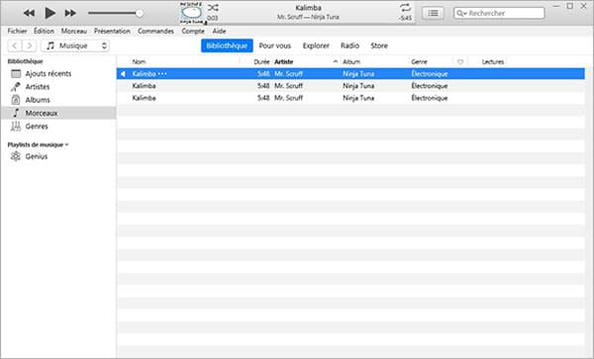Click Mr. Scruff artist in the second row
The image size is (594, 359).
(289, 86)
